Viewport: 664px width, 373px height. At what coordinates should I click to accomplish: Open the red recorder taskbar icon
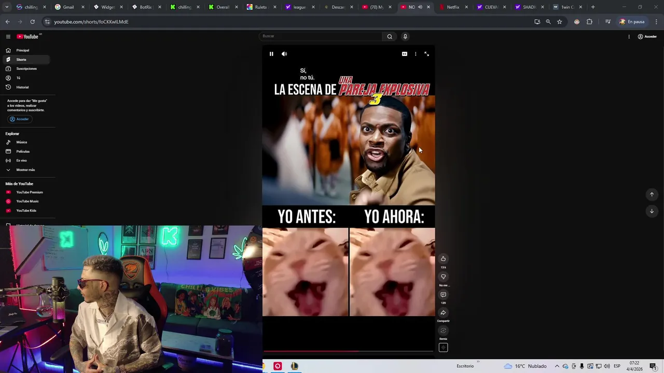[x=278, y=366]
